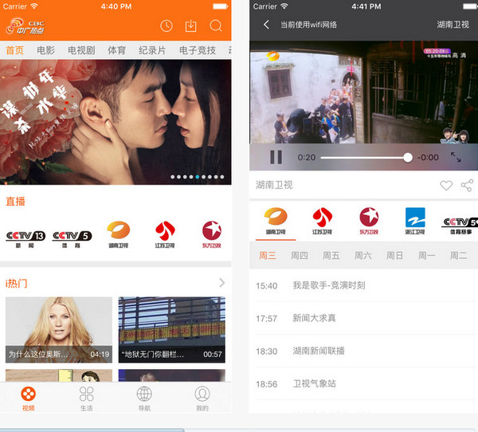The width and height of the screenshot is (478, 432).
Task: Tap the live video picture in player
Action: tap(364, 92)
